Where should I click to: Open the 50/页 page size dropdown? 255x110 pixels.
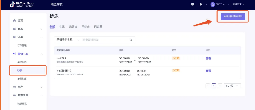point(232,86)
